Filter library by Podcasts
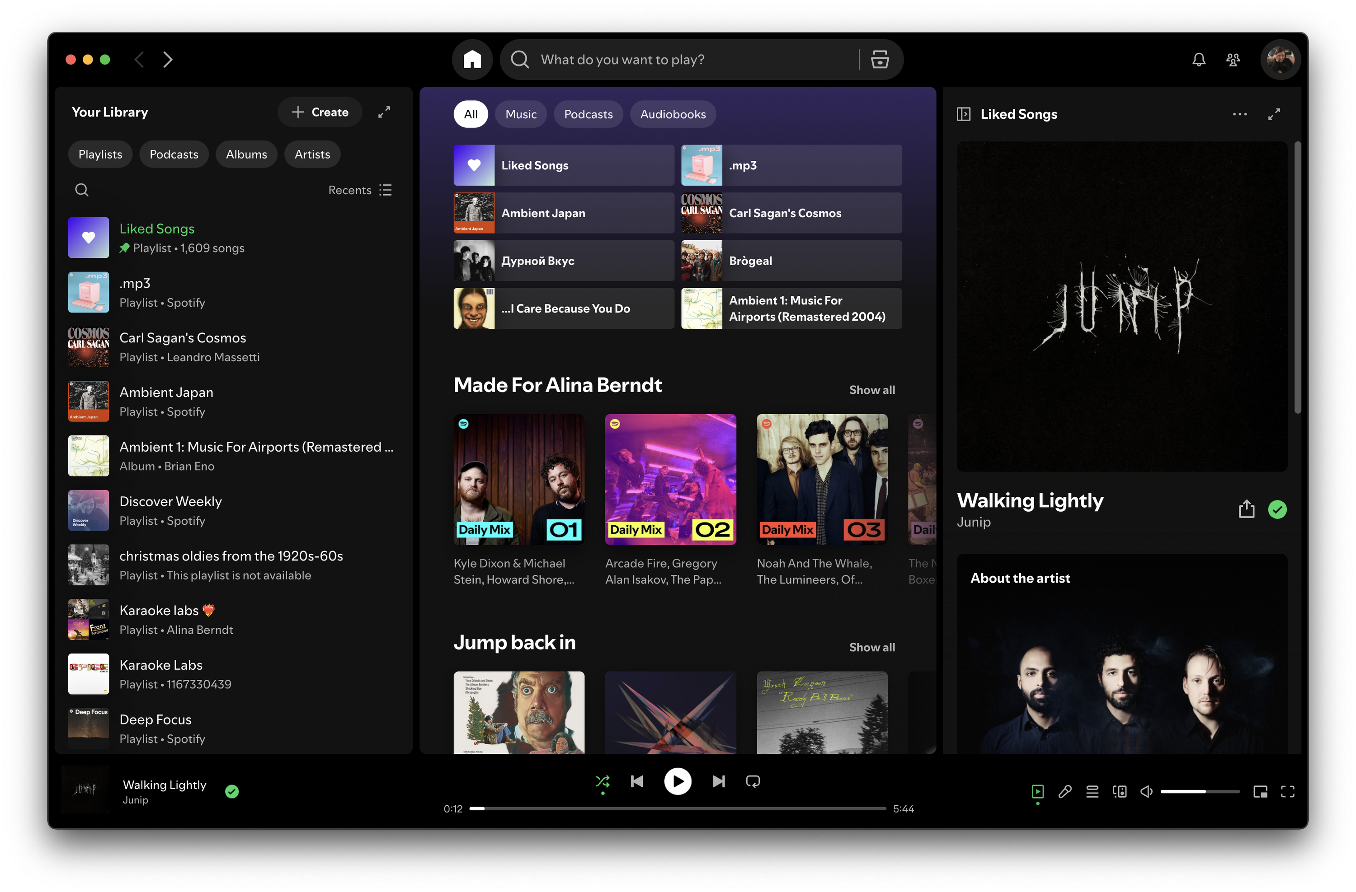The image size is (1356, 892). (174, 154)
